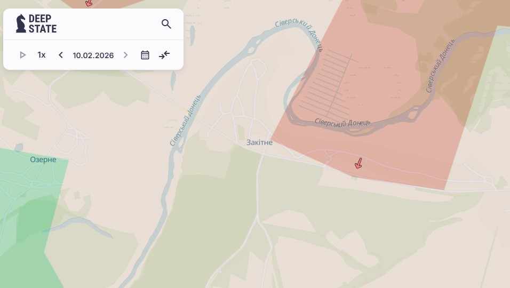Select the Озерне settlement label
This screenshot has height=288, width=510.
coord(43,159)
